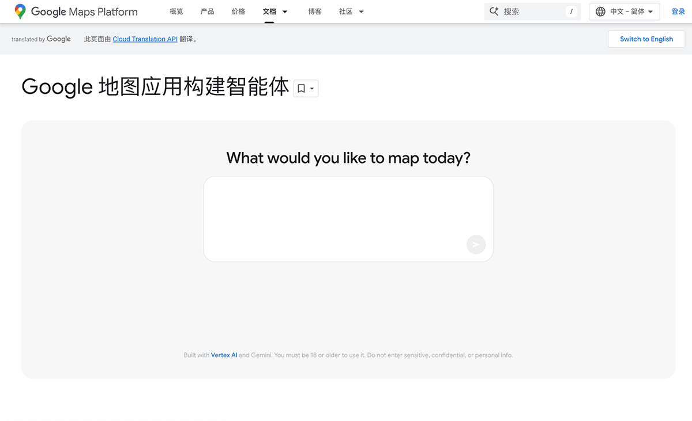Open the Cloud Translation API link
The image size is (692, 421).
(x=145, y=39)
